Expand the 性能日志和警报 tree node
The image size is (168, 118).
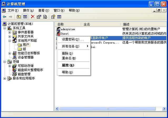(10, 53)
